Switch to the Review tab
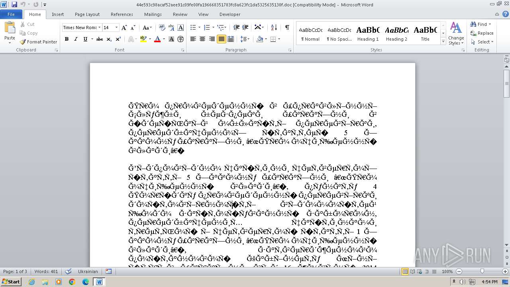 coord(180,14)
